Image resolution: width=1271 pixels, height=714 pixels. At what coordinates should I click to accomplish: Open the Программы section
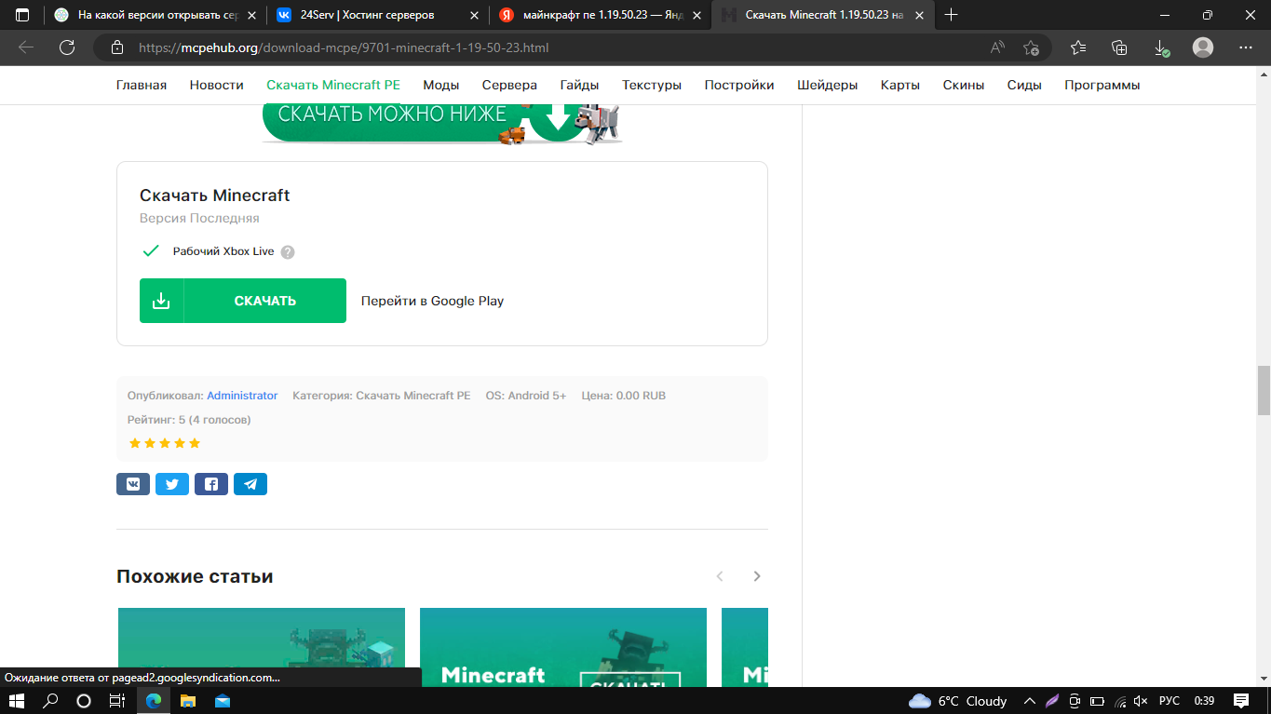(1102, 85)
